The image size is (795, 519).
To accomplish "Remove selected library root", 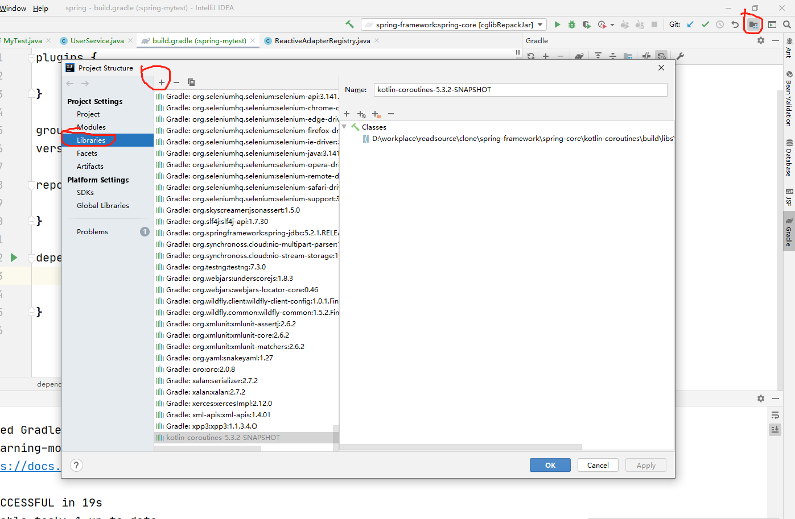I will coord(391,114).
